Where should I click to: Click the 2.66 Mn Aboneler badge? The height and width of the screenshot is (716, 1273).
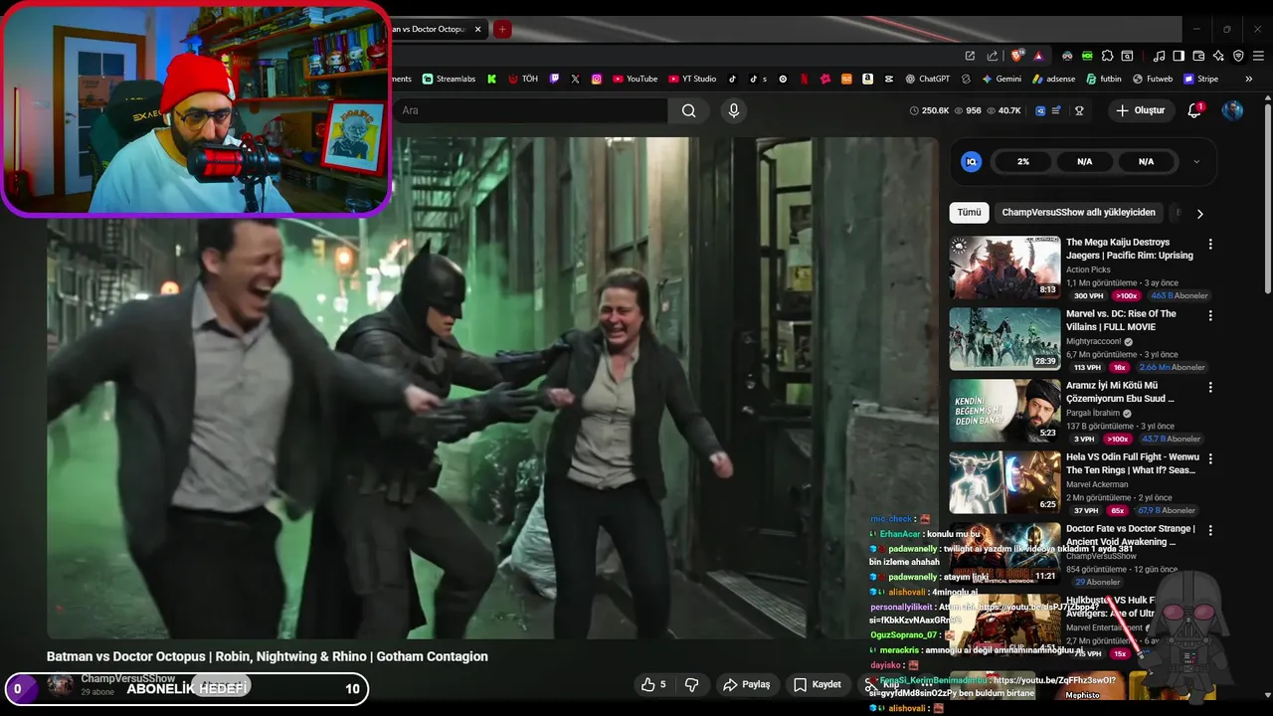pyautogui.click(x=1173, y=367)
